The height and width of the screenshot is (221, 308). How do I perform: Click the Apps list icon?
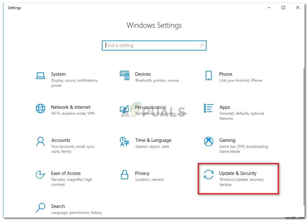pos(208,108)
